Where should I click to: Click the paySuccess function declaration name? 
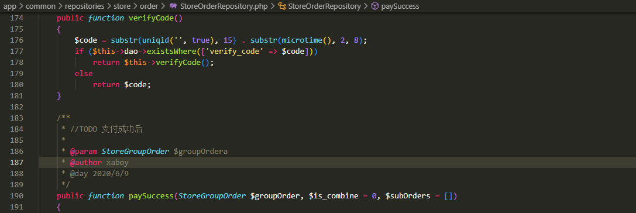[x=152, y=195]
